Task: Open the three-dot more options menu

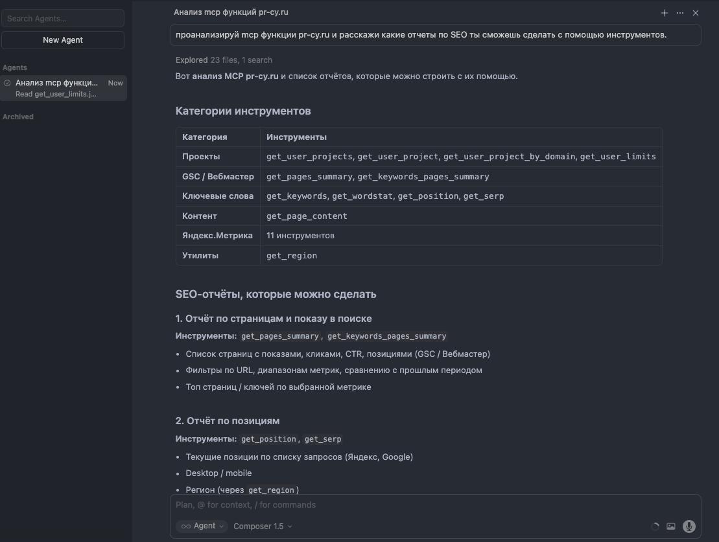Action: (679, 13)
